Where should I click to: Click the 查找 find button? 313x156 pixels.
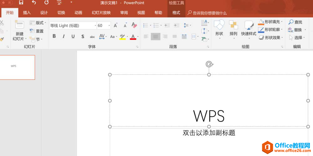tap(295, 22)
